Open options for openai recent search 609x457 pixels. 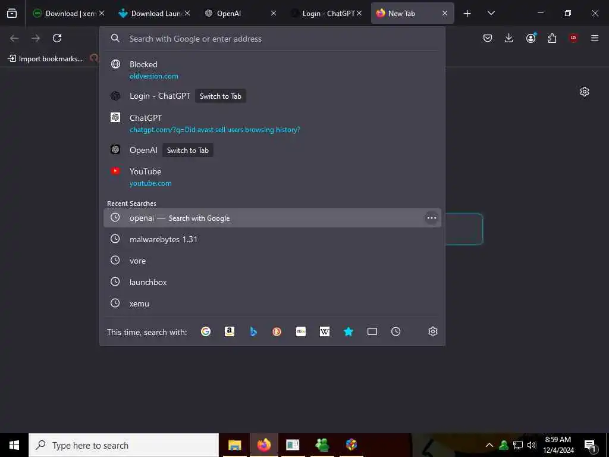tap(432, 218)
